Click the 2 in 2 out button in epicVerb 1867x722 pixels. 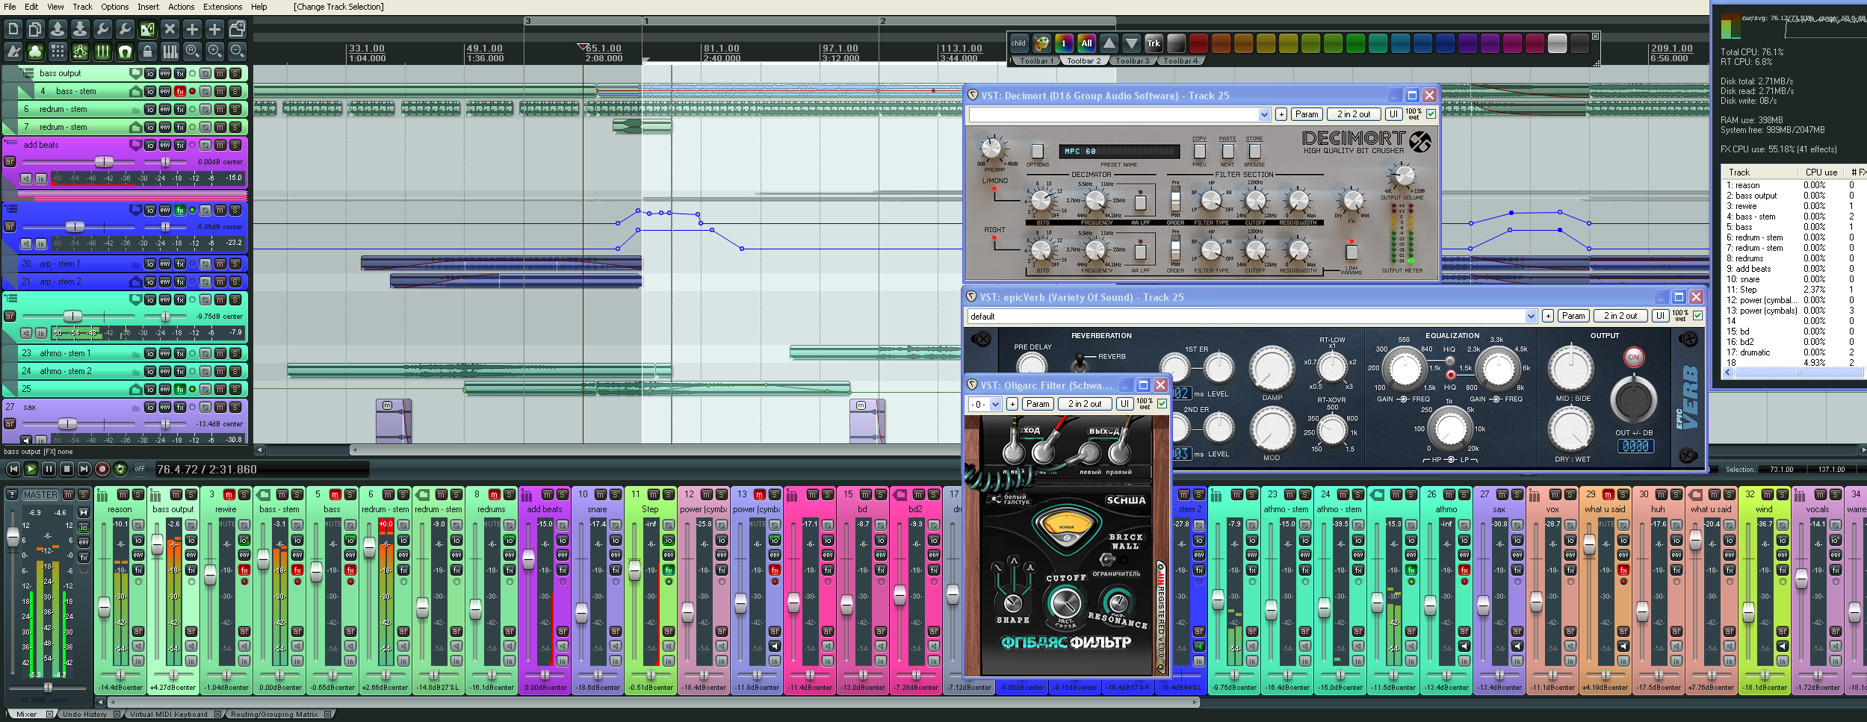tap(1619, 316)
